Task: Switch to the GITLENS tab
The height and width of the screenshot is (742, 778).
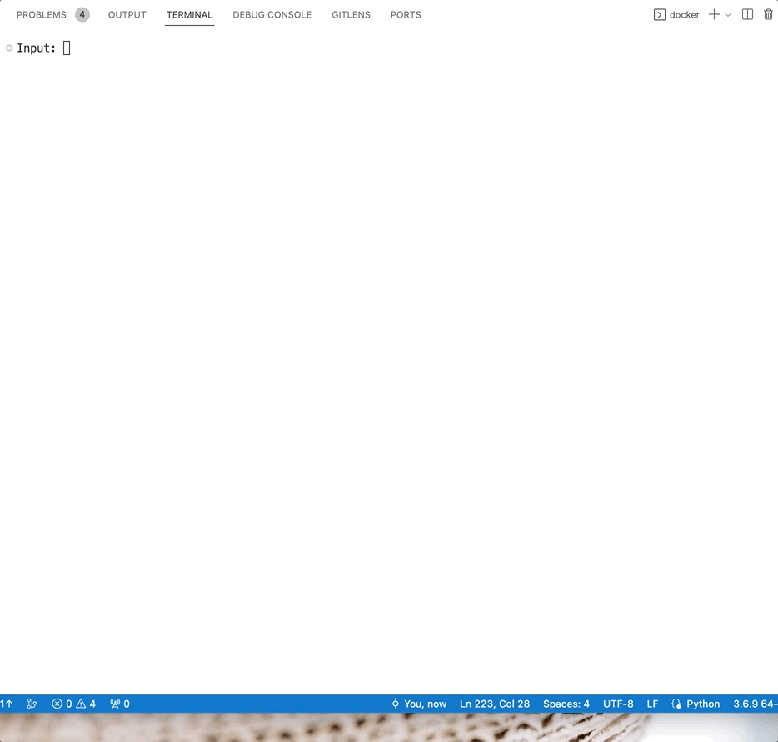Action: tap(351, 15)
